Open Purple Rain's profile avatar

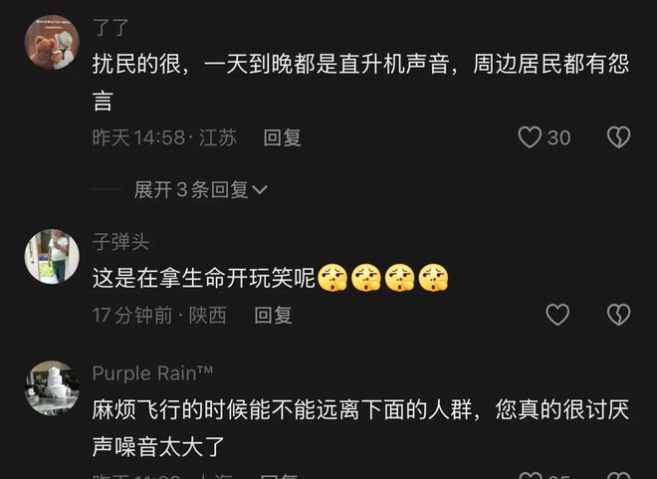[52, 387]
